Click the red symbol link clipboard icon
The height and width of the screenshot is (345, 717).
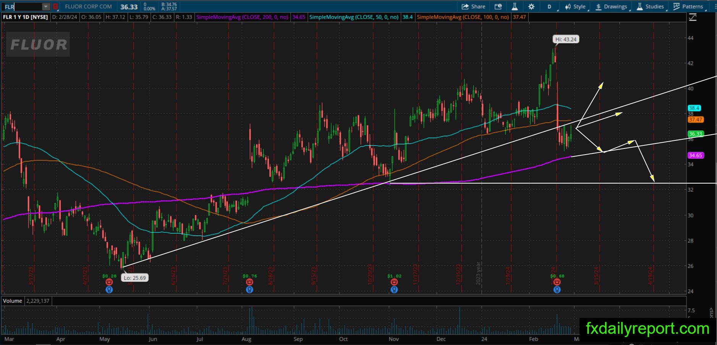(x=56, y=6)
